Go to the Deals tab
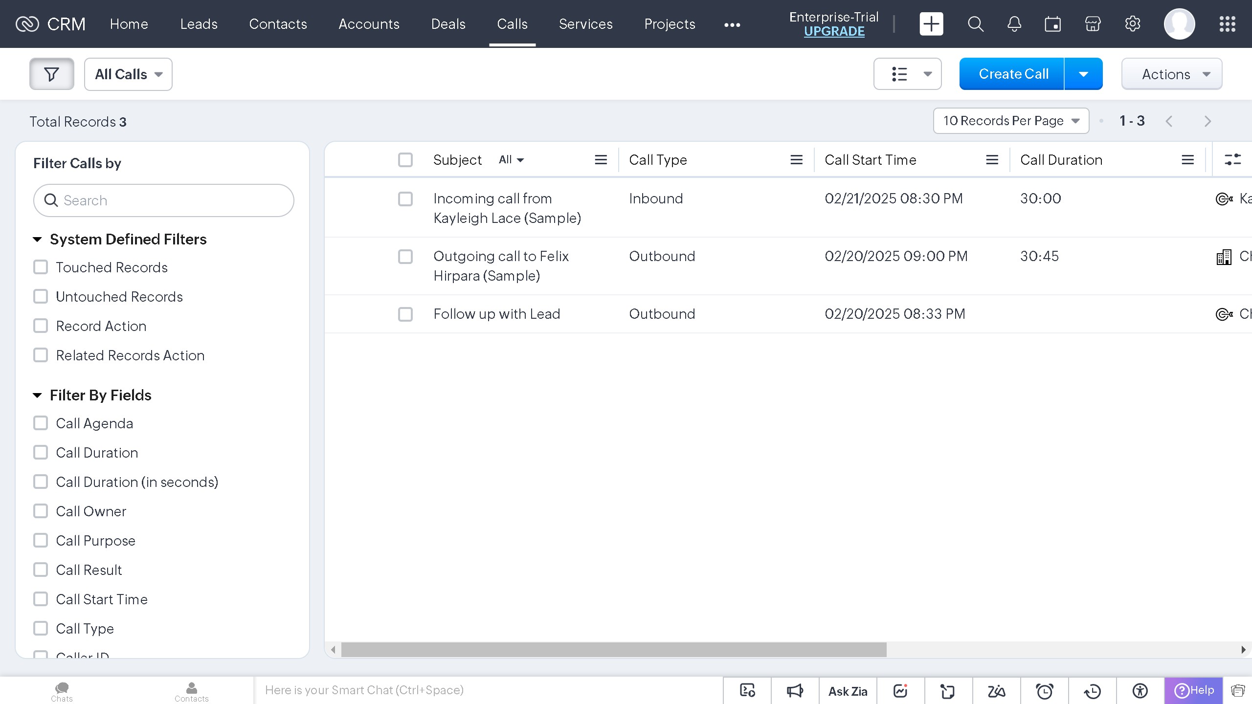1252x704 pixels. pyautogui.click(x=448, y=24)
